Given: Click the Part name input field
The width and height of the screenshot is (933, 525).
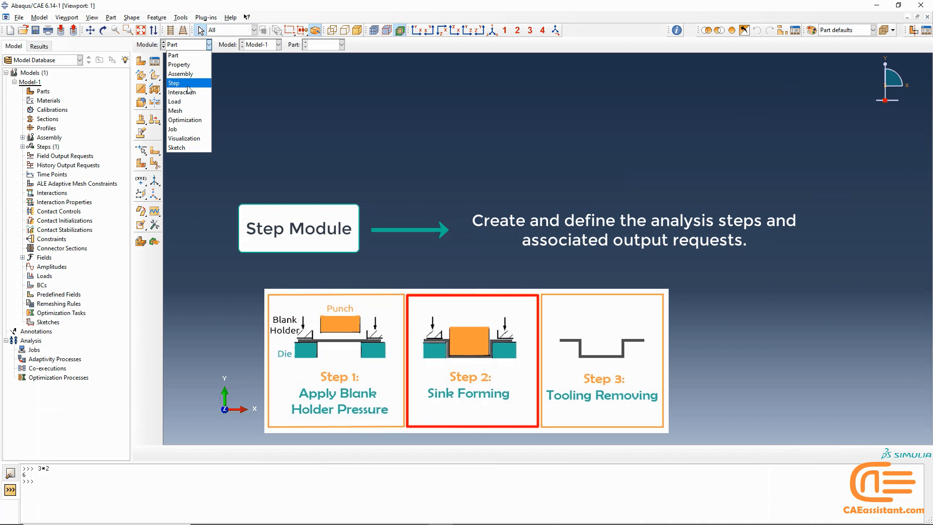Looking at the screenshot, I should pyautogui.click(x=323, y=44).
